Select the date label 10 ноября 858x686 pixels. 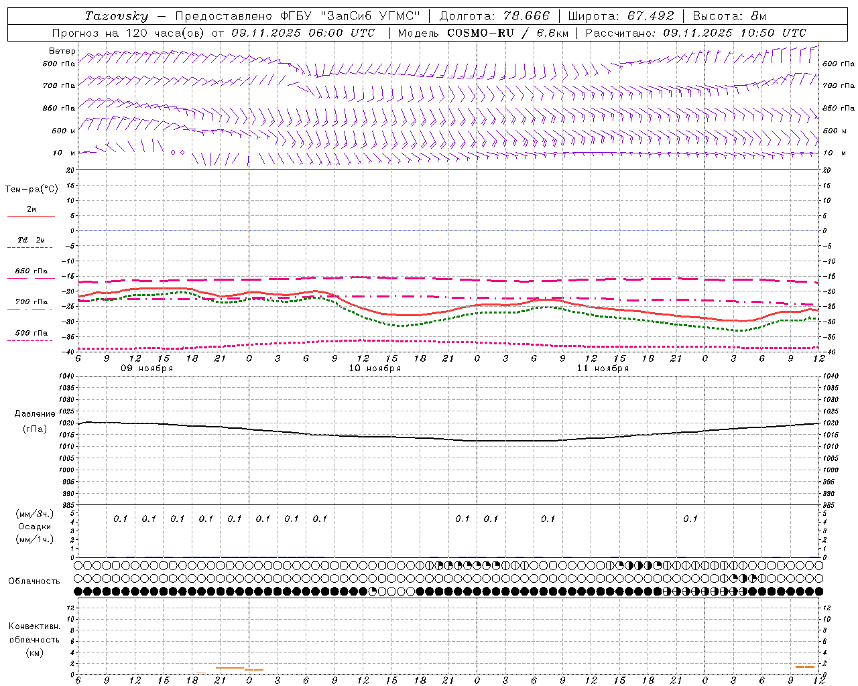pos(375,368)
